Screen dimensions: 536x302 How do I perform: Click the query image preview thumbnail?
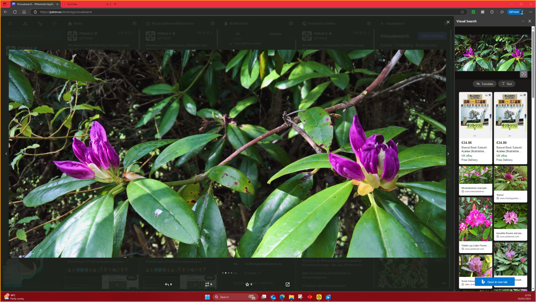point(493,53)
